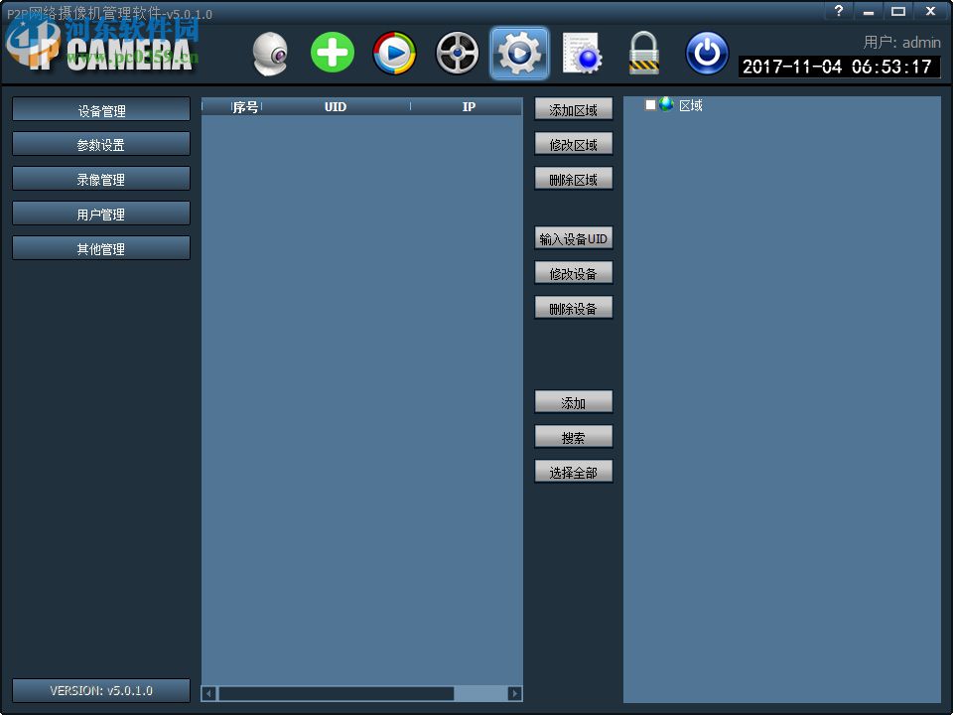The height and width of the screenshot is (715, 953).
Task: Click the date and time display
Action: [x=839, y=67]
